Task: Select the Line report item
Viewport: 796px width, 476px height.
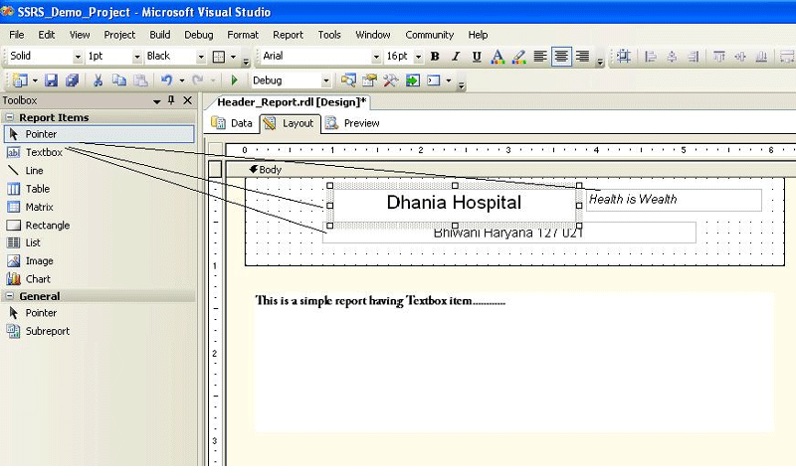Action: click(99, 170)
